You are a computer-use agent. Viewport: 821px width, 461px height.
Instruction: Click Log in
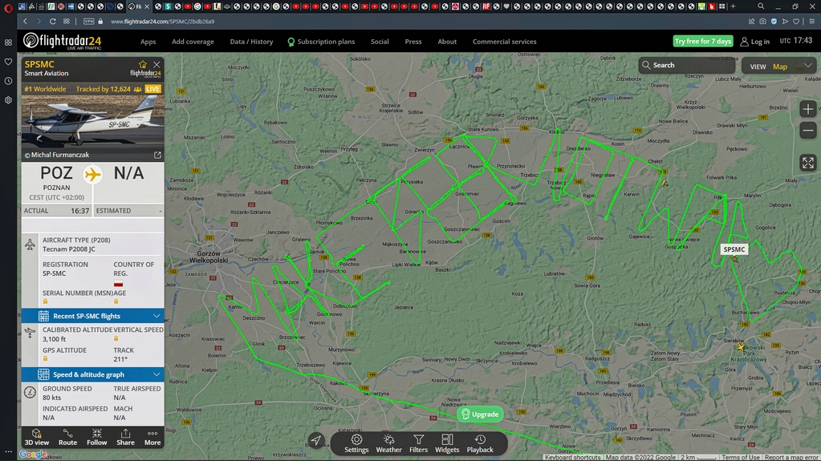(754, 42)
